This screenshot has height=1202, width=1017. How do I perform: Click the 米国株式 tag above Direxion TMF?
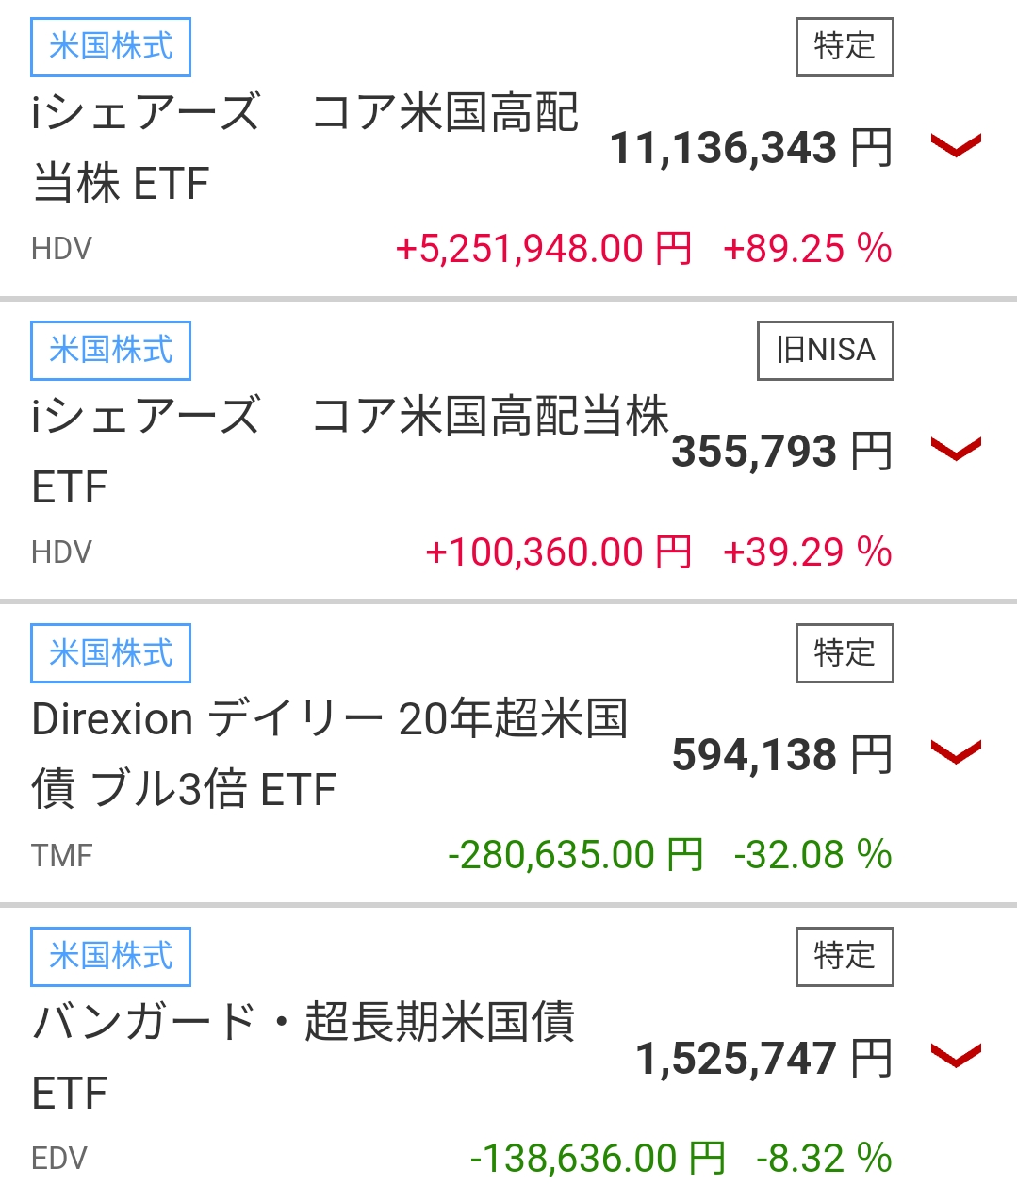[x=111, y=653]
